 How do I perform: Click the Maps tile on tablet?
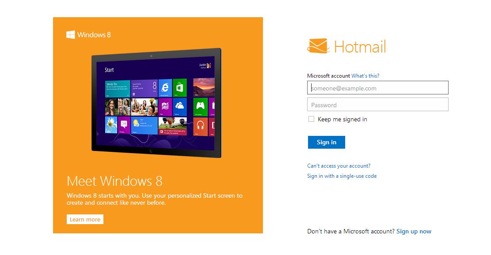click(165, 107)
